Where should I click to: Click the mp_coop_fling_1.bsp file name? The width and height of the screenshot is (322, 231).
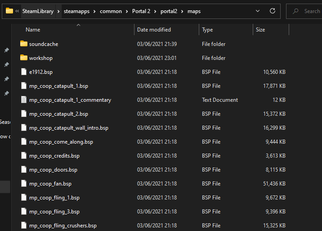[54, 198]
